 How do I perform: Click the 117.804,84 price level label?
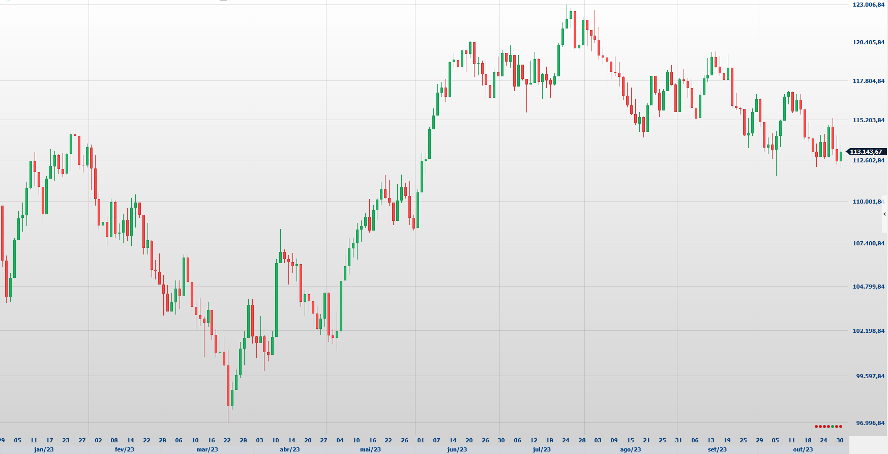[868, 81]
